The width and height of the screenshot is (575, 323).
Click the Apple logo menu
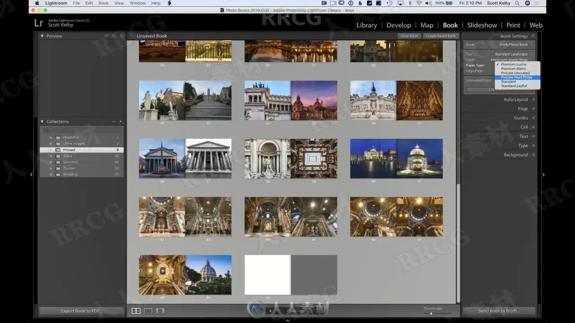coord(37,3)
